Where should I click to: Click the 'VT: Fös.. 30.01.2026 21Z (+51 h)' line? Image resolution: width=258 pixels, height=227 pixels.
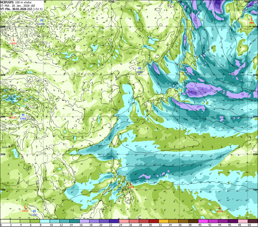coord(21,9)
